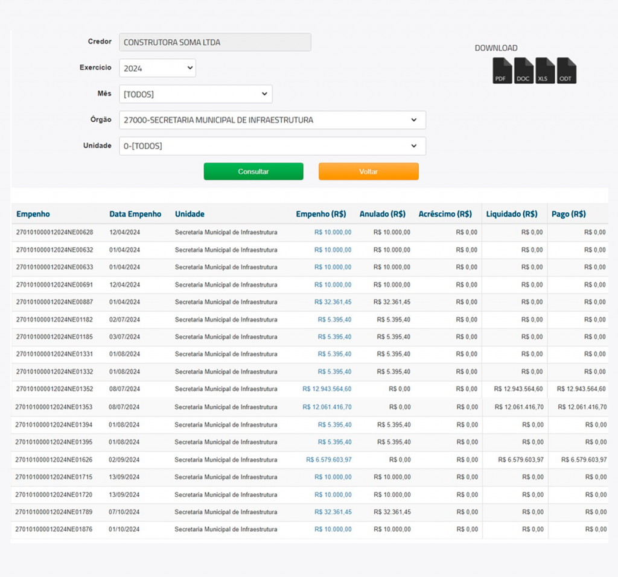The height and width of the screenshot is (577, 618).
Task: Expand the Mês month selector
Action: [x=196, y=94]
